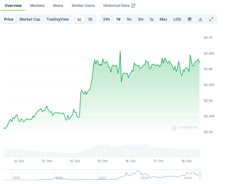Open the Markets tab
The image size is (233, 184).
click(x=37, y=5)
